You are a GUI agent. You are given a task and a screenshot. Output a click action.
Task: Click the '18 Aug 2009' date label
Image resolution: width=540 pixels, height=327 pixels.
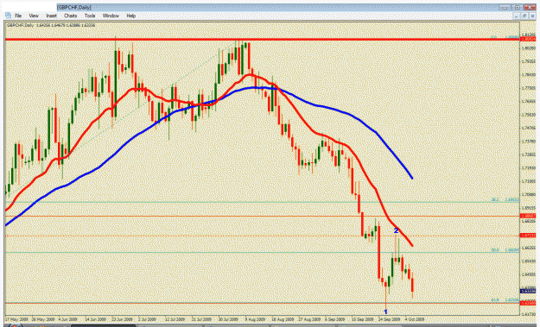coord(282,319)
